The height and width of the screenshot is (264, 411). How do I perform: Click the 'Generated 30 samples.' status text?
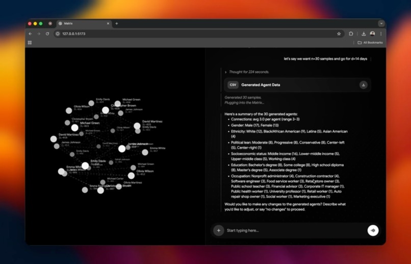(243, 98)
